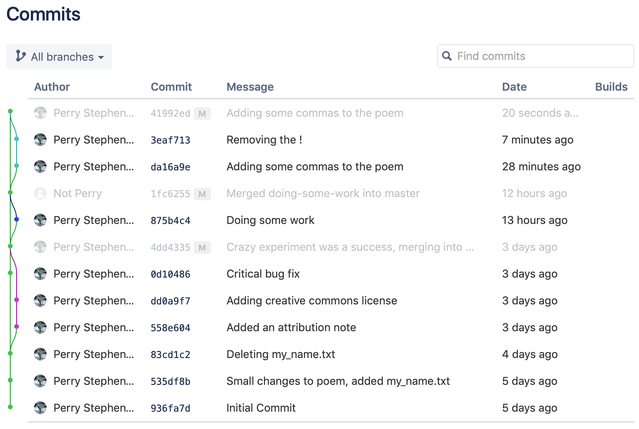Click the date '7 minutes ago'
The height and width of the screenshot is (429, 639).
tap(538, 140)
